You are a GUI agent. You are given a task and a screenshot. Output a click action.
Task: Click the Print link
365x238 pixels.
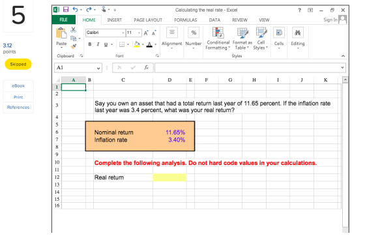click(18, 97)
